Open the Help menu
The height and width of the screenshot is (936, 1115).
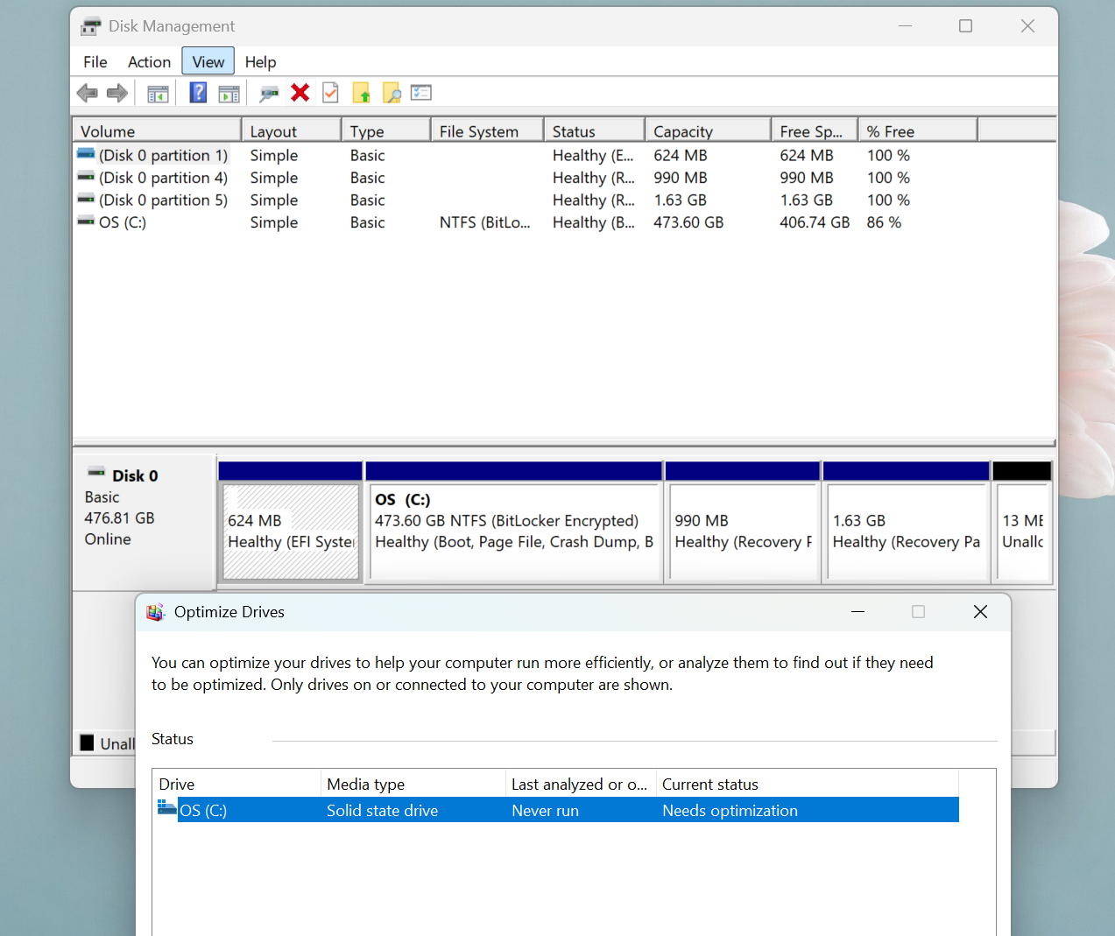260,62
